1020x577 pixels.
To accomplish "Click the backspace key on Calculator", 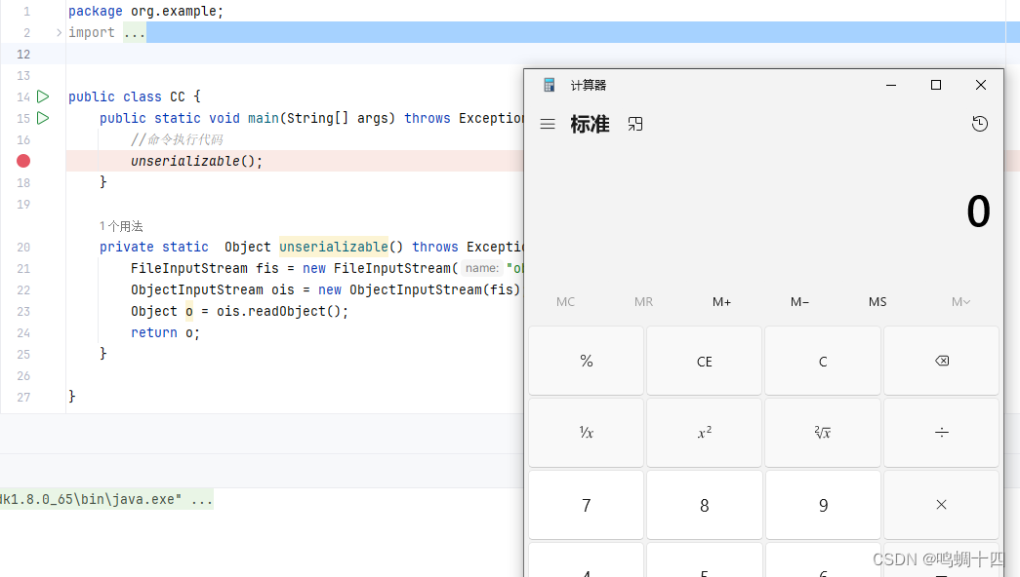I will [x=941, y=361].
